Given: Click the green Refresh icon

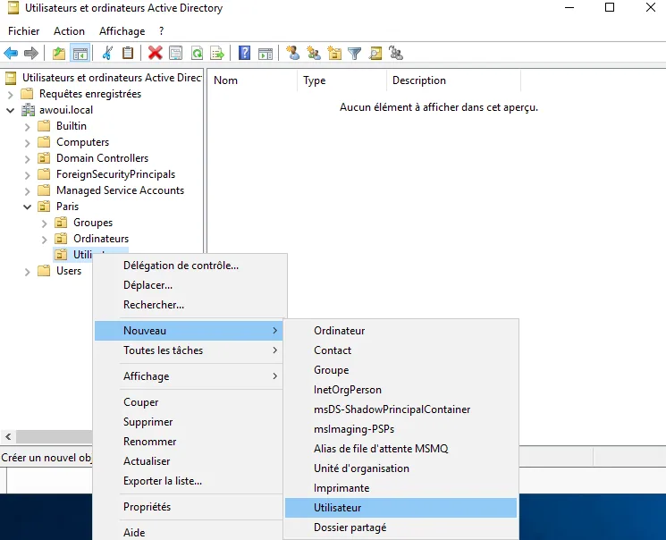Looking at the screenshot, I should pos(197,53).
